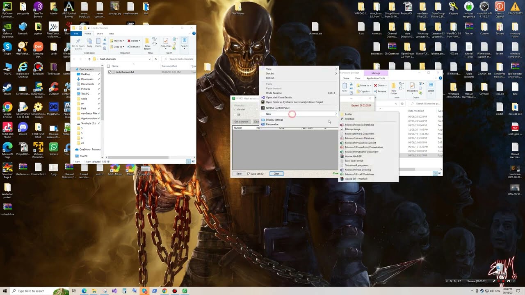
Task: Click the Rename icon in hash channels window
Action: [x=134, y=47]
